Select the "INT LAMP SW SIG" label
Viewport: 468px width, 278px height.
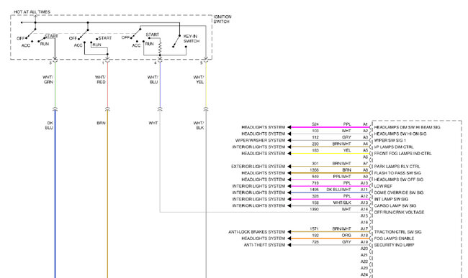coord(391,199)
